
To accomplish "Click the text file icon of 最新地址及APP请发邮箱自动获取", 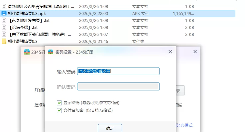I will click(4, 6).
